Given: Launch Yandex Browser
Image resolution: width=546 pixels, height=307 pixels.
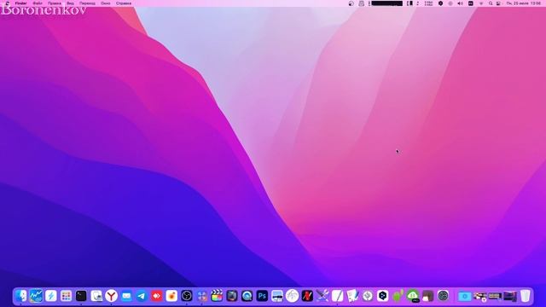Looking at the screenshot, I should tap(112, 296).
